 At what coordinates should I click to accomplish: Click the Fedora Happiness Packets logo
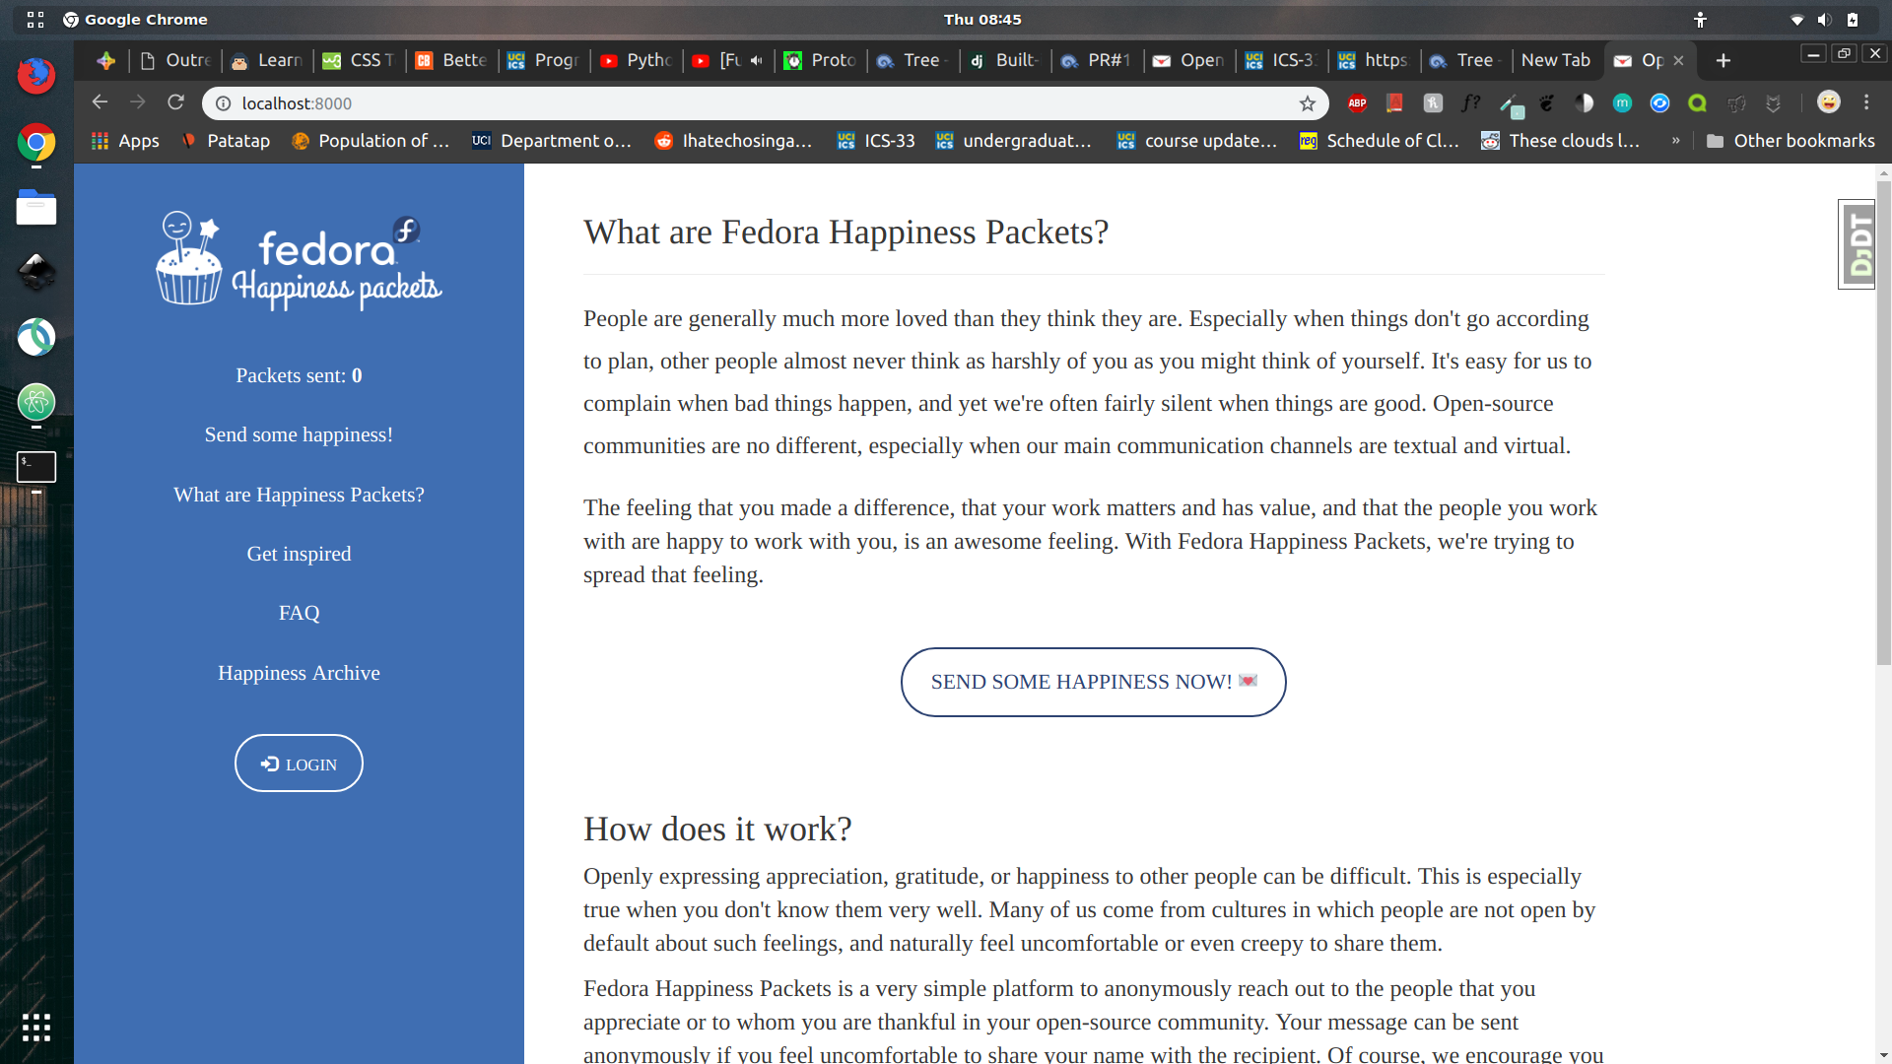pos(299,261)
